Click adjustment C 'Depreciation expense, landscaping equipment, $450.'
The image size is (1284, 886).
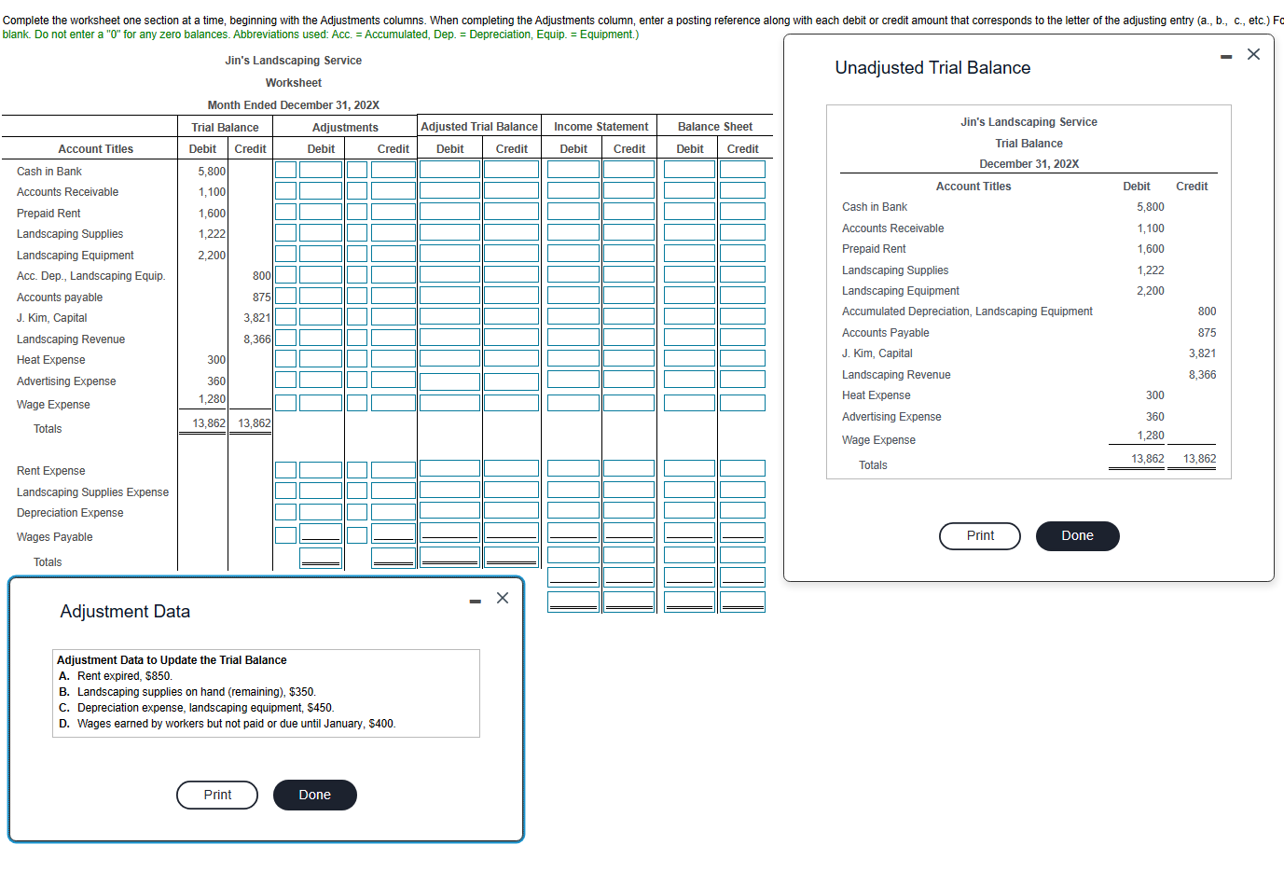tap(205, 708)
